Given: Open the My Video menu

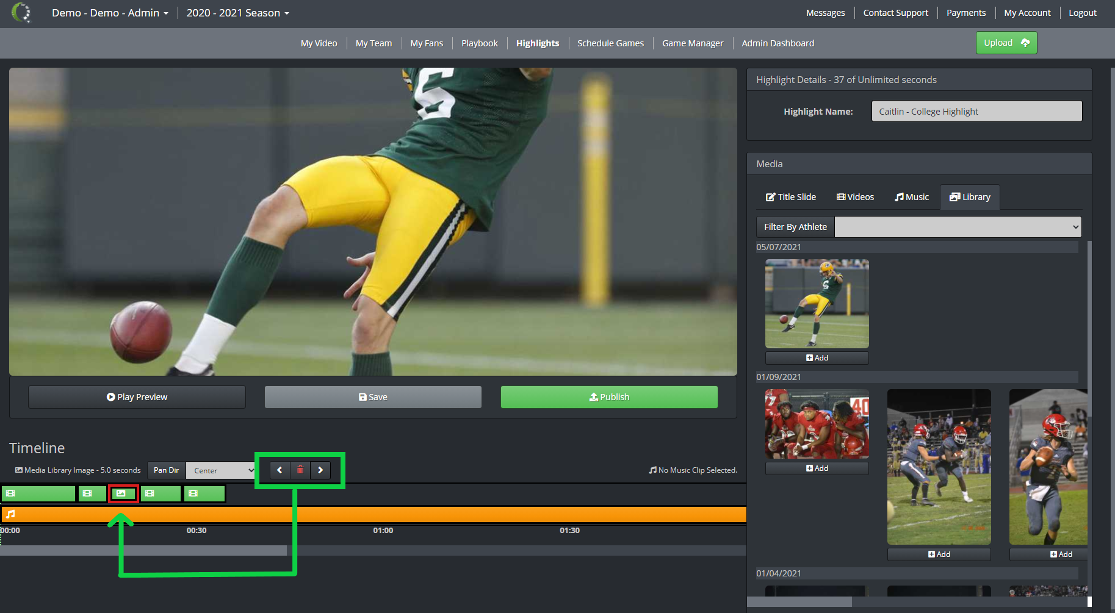Looking at the screenshot, I should pos(319,43).
